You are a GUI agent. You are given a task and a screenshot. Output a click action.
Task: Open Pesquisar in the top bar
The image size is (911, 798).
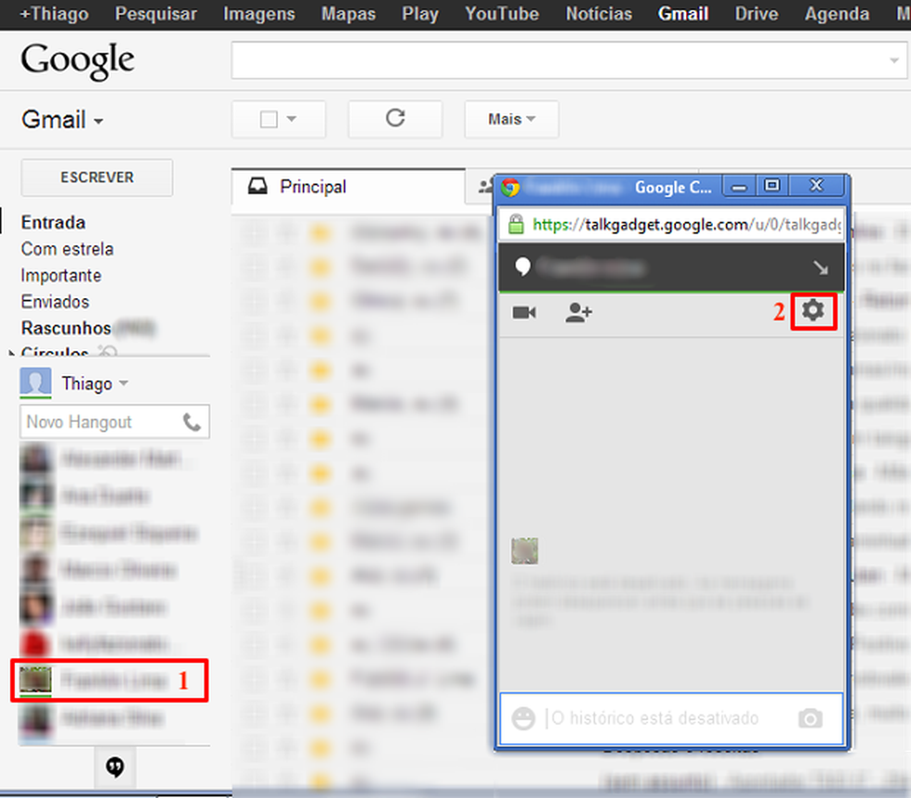click(156, 14)
